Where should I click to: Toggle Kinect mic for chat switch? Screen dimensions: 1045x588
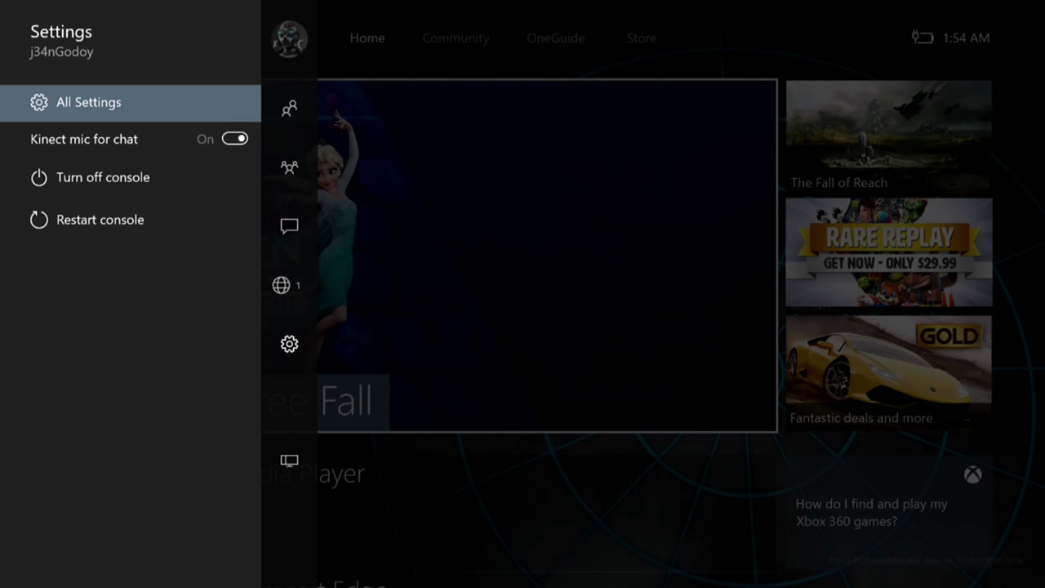(x=234, y=139)
